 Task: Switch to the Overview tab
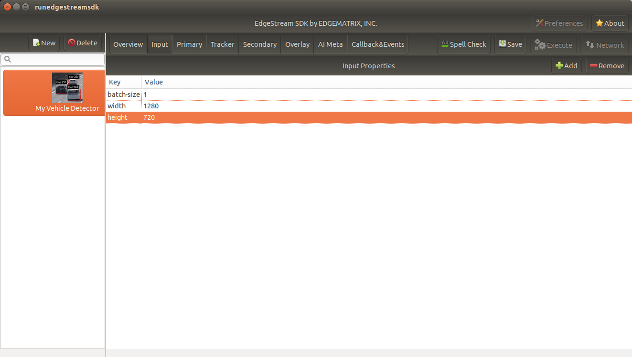click(x=128, y=44)
